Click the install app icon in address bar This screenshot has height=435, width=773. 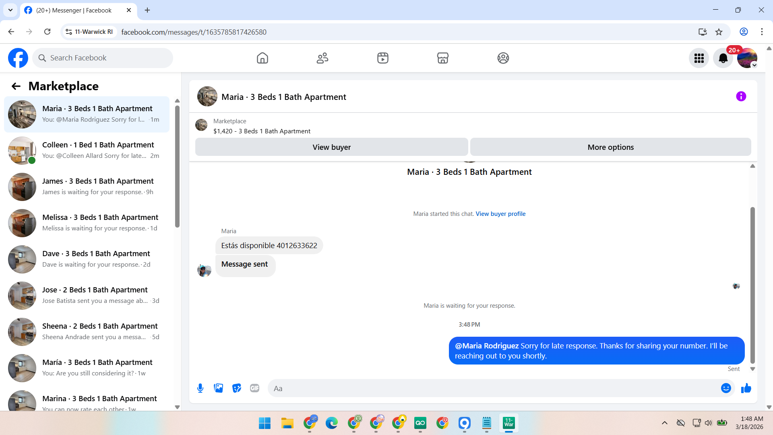[x=703, y=32]
